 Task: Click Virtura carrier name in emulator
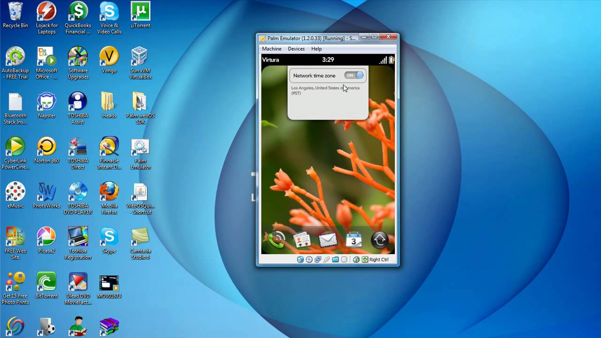coord(271,60)
